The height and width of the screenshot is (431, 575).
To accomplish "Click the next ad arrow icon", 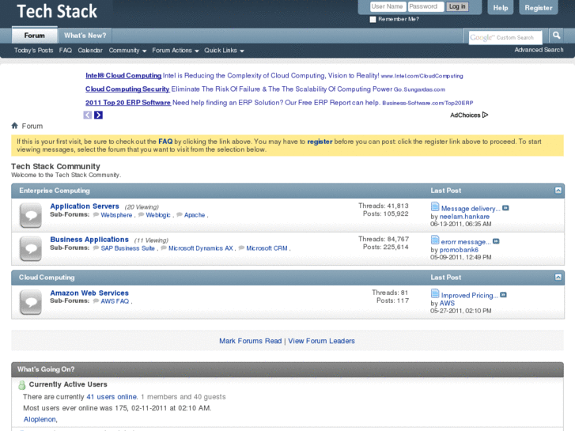I will (98, 115).
